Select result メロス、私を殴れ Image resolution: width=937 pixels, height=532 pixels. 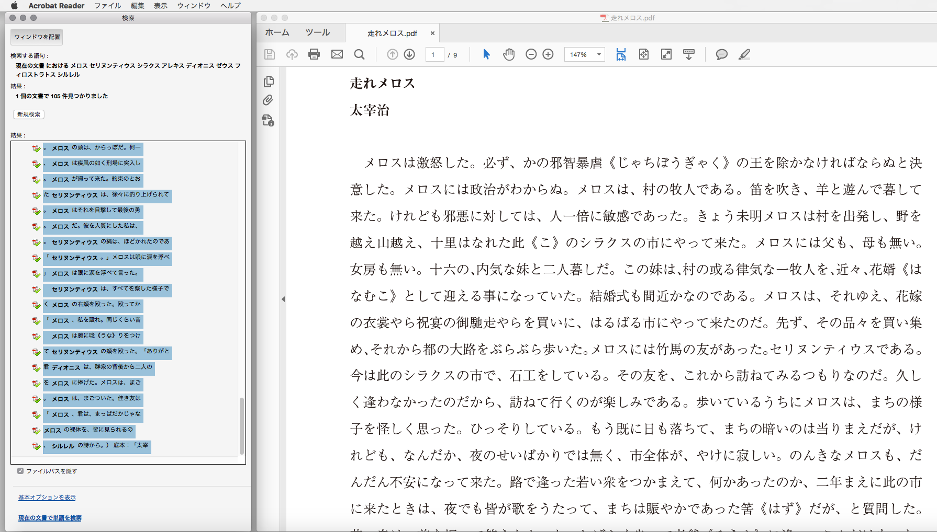pyautogui.click(x=93, y=321)
